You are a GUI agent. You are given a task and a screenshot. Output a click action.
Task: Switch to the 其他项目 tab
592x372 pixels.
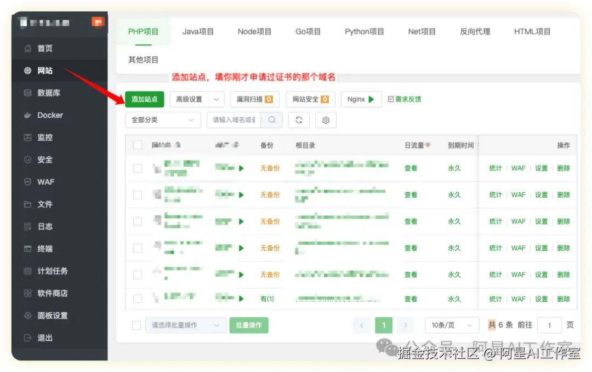tap(144, 60)
